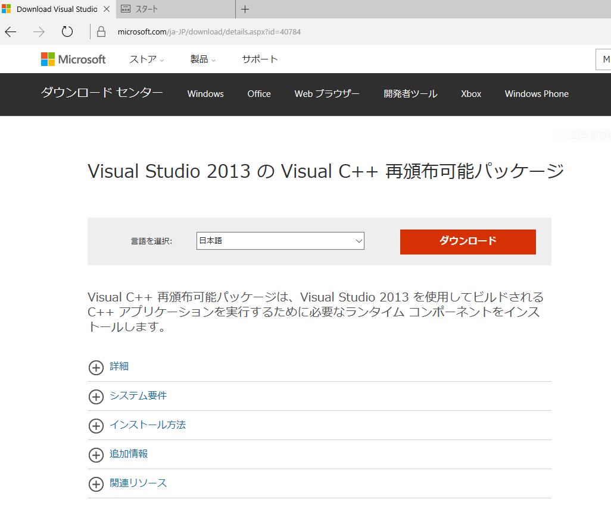Open the 日本語 language dropdown
The width and height of the screenshot is (611, 509).
(280, 241)
